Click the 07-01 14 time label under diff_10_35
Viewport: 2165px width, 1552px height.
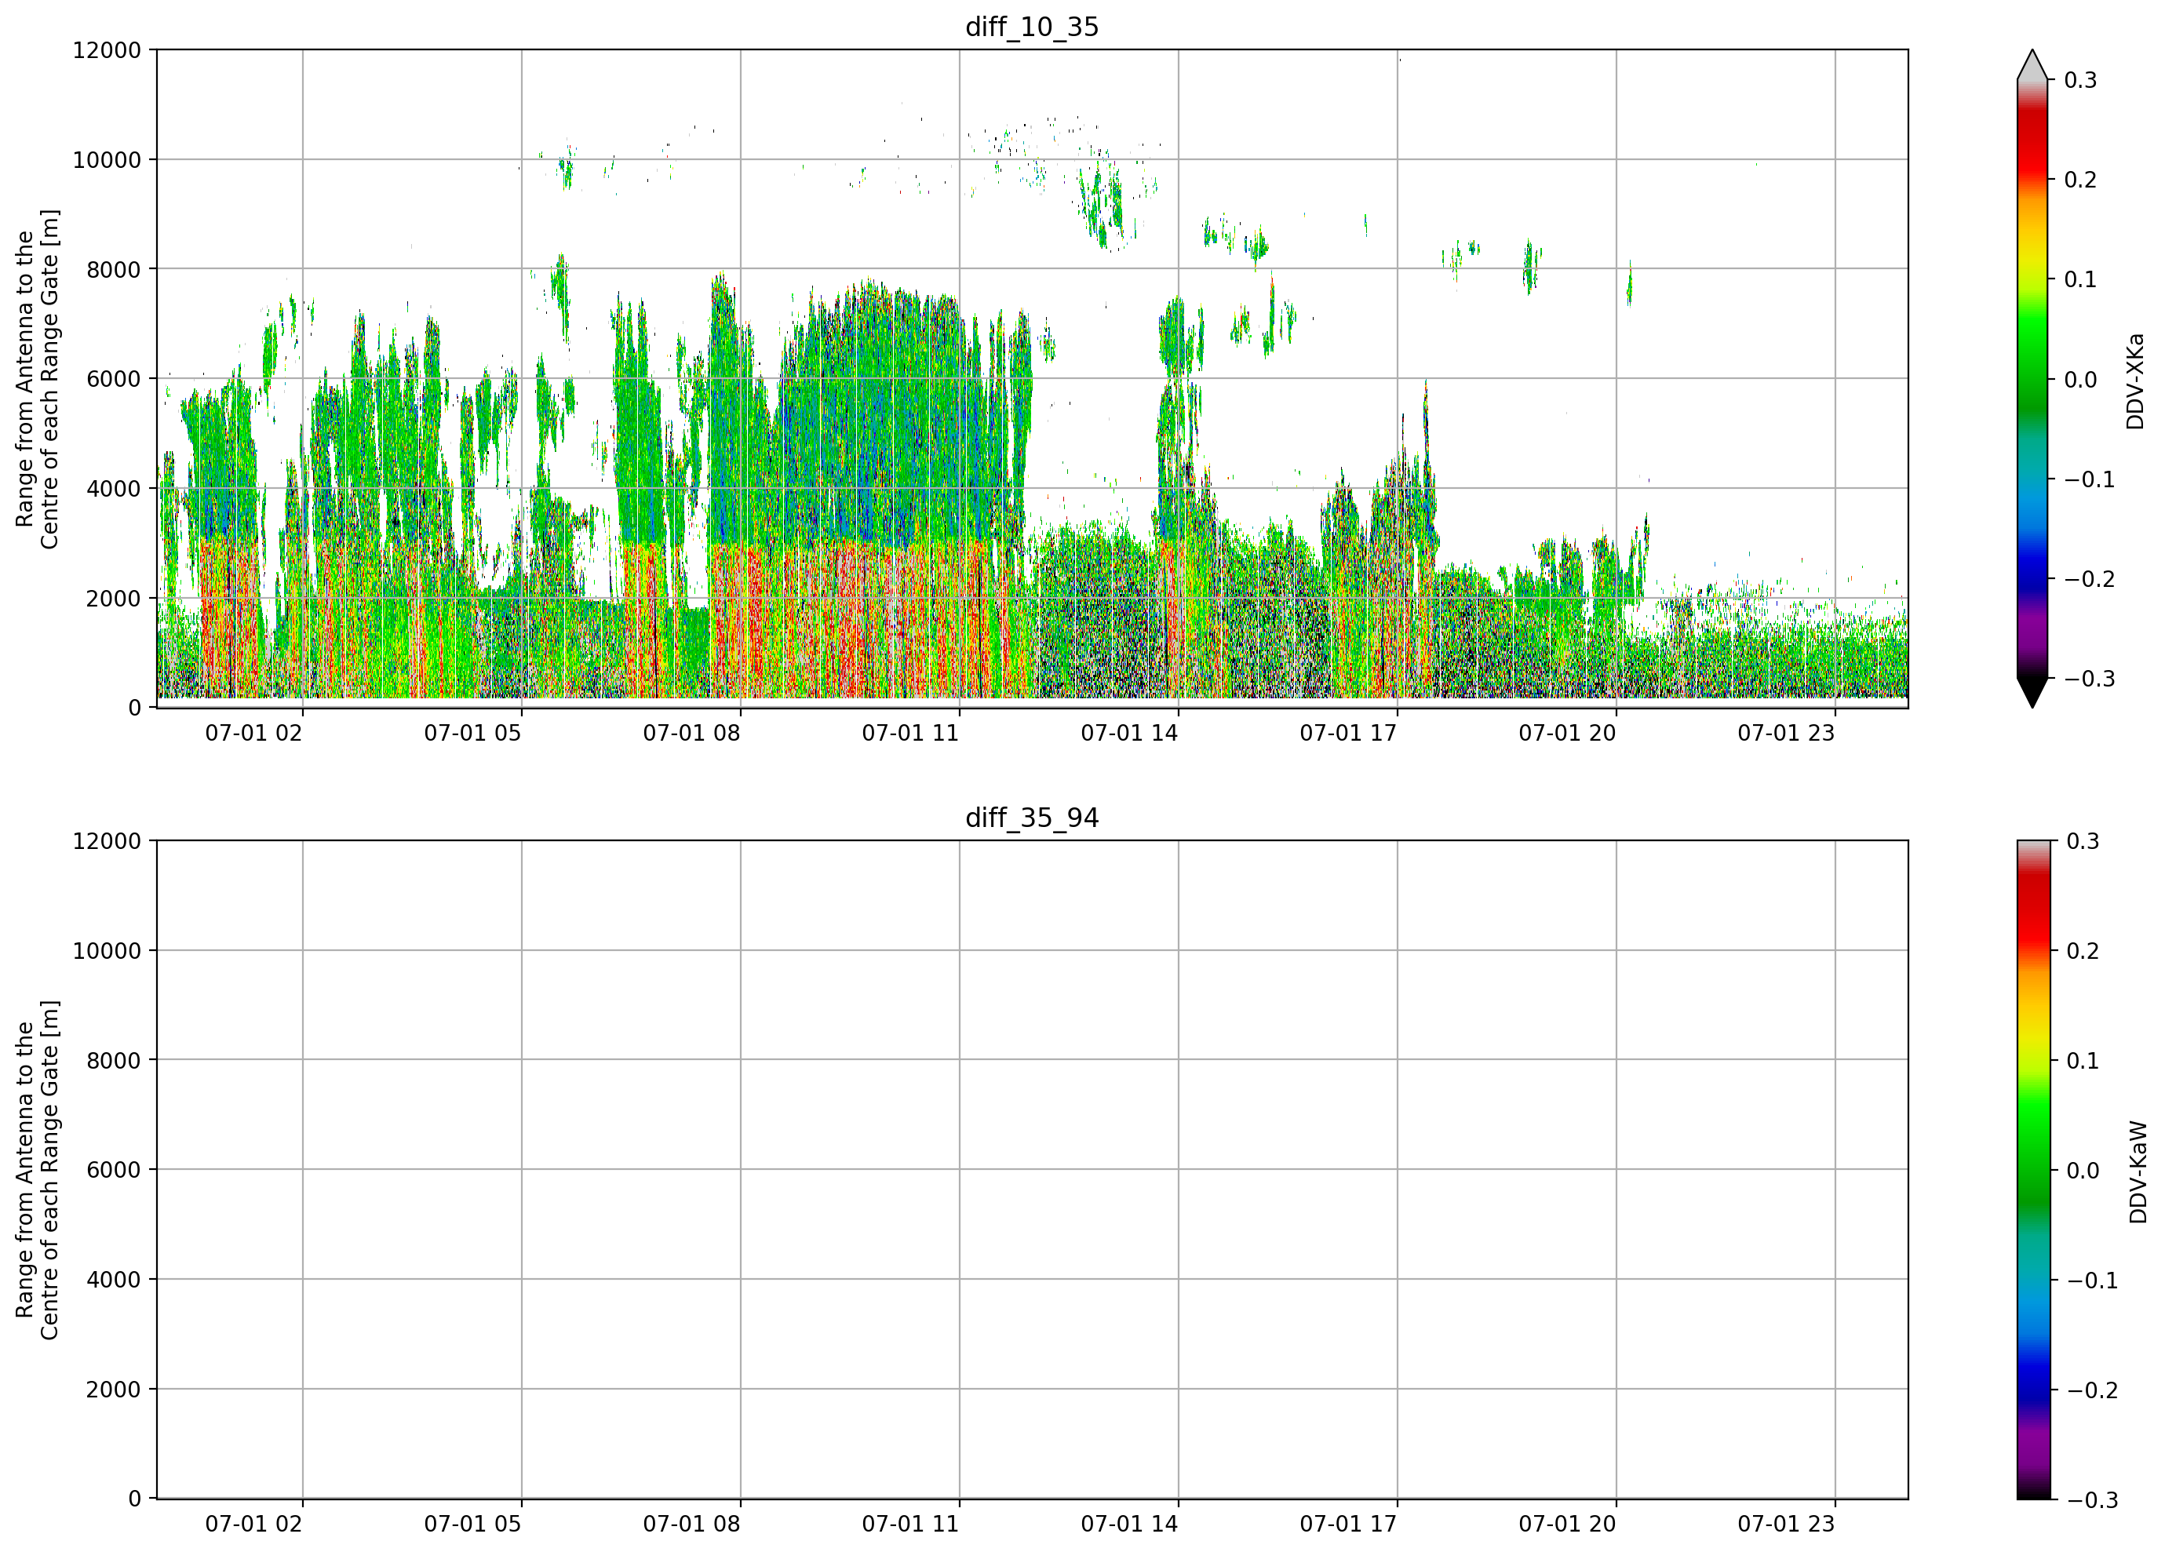click(1129, 733)
